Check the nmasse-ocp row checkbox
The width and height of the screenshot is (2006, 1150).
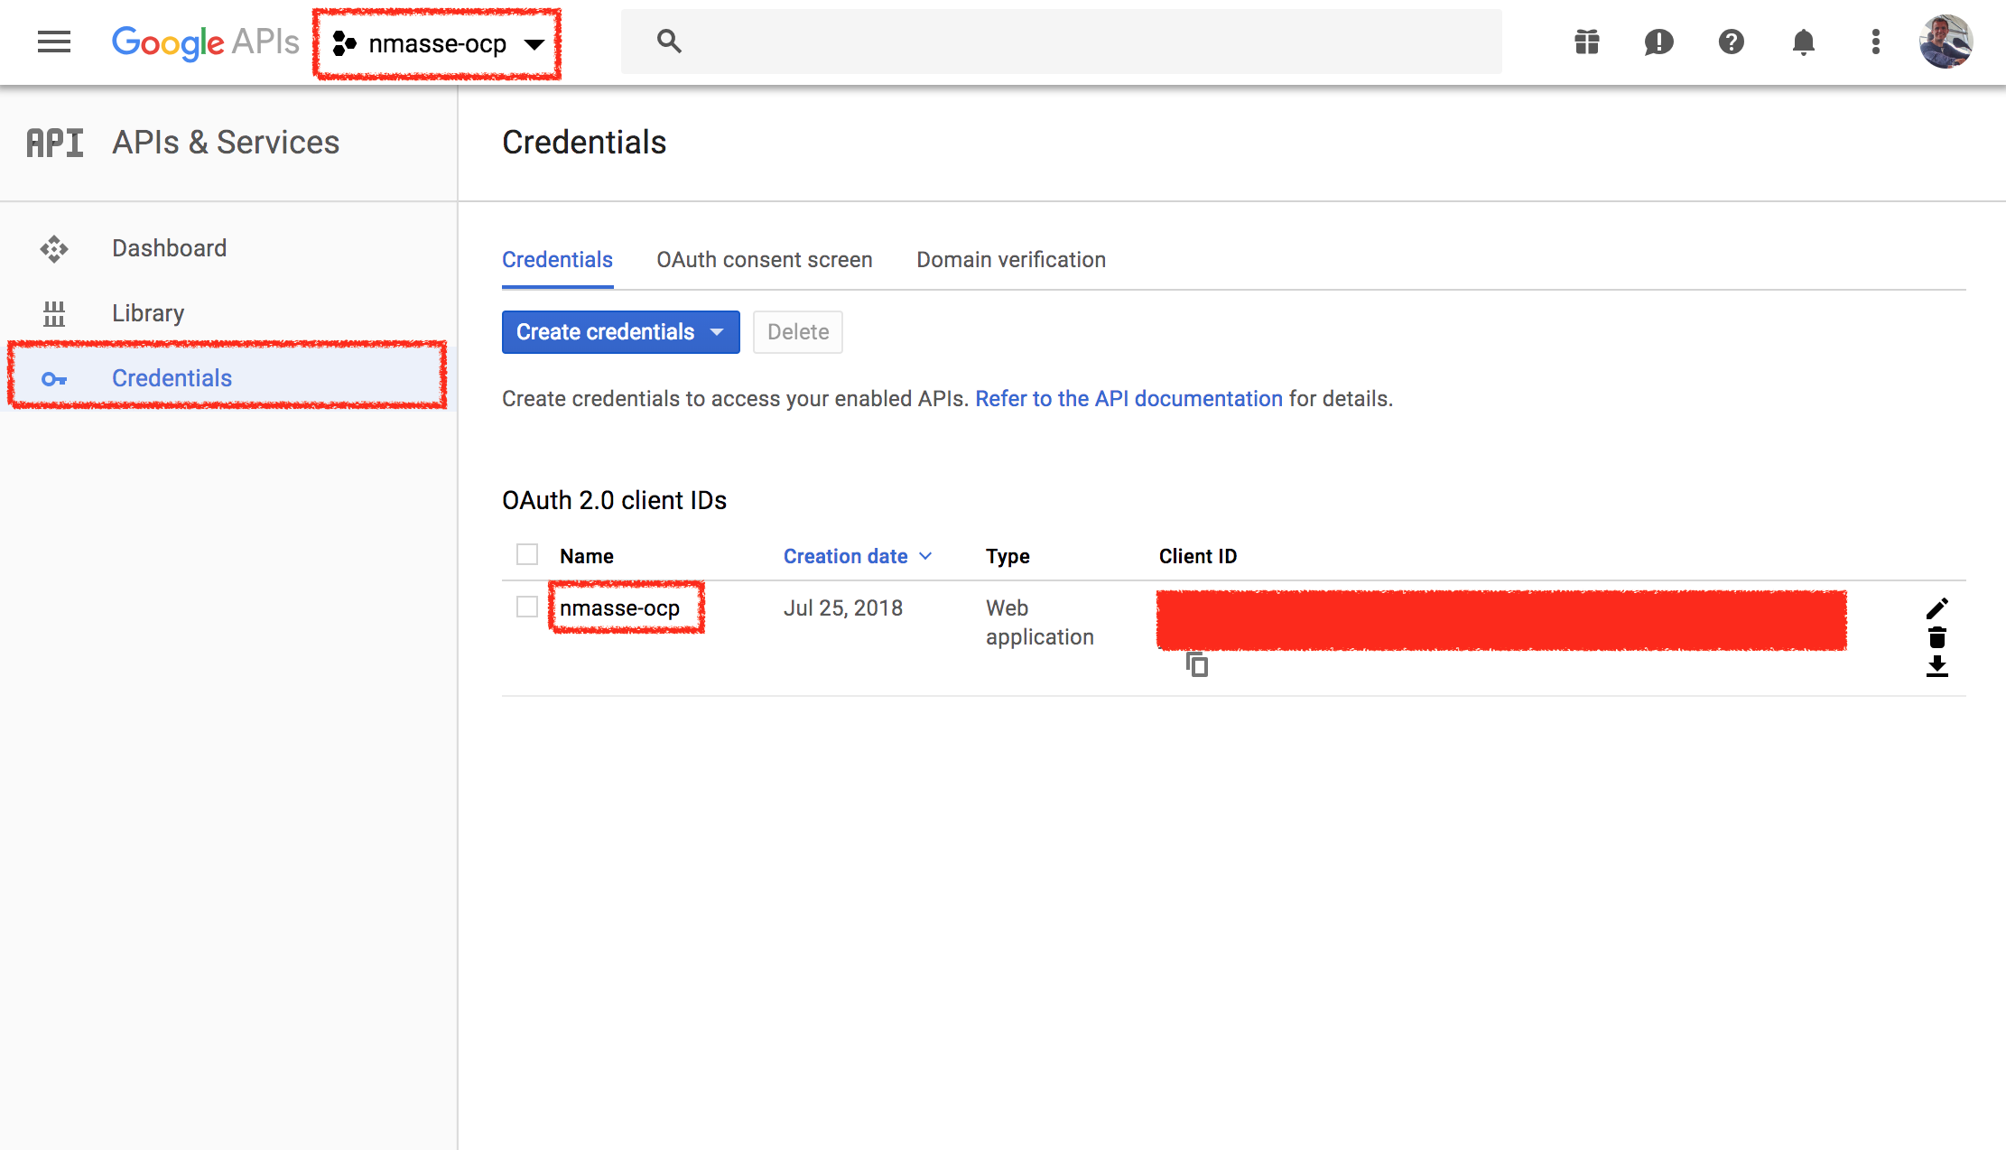pyautogui.click(x=527, y=607)
